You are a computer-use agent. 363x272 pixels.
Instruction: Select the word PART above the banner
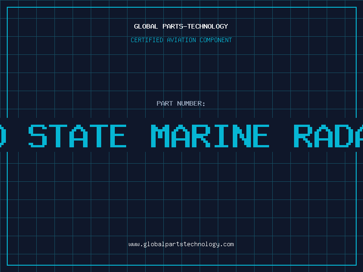coord(165,103)
